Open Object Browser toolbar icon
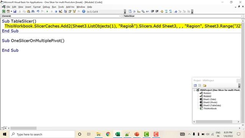Screen dimensions: 245x138 point(74,11)
